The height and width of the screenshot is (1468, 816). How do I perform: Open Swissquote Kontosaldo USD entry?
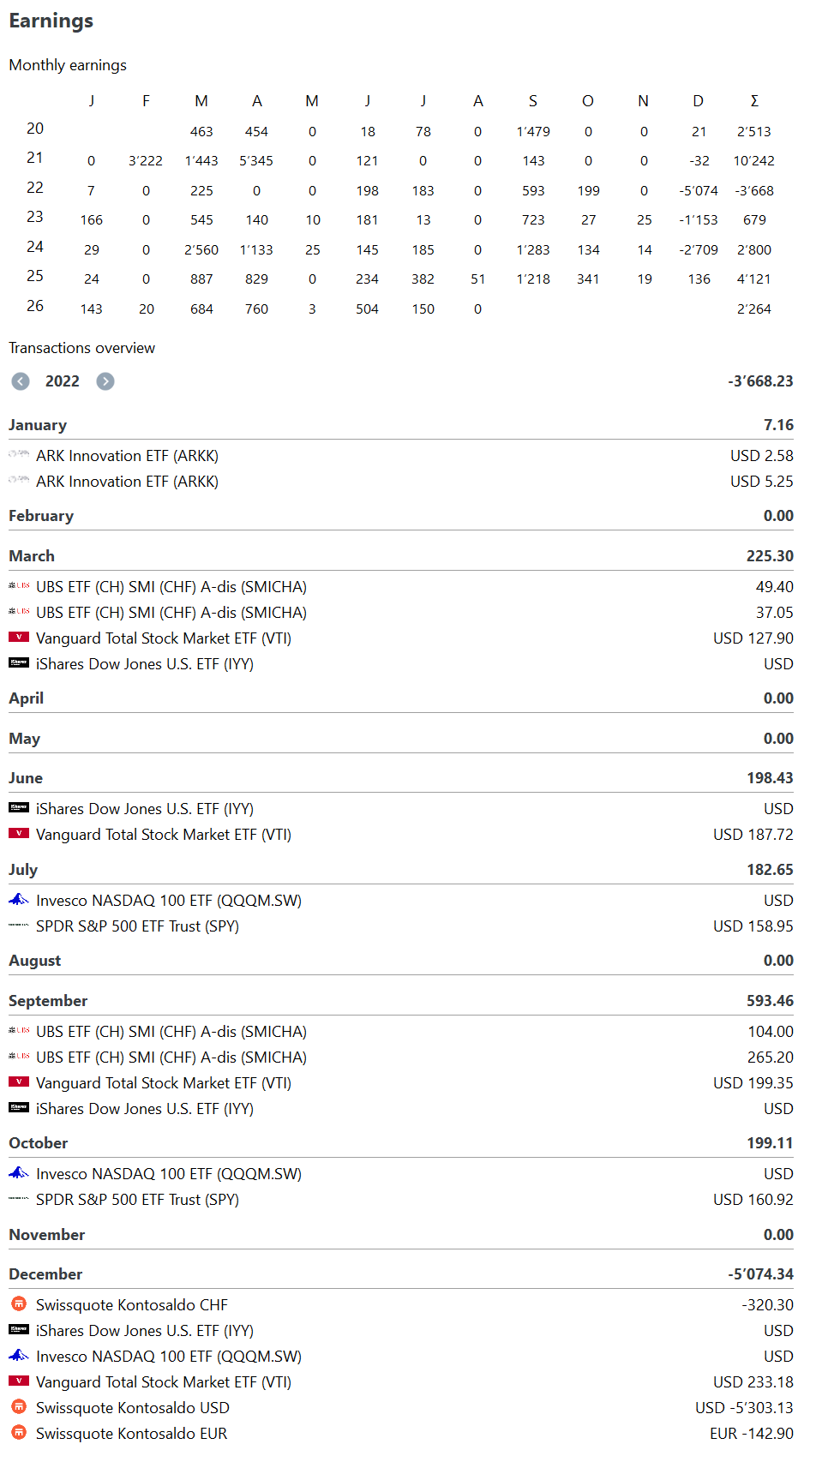[x=401, y=1408]
